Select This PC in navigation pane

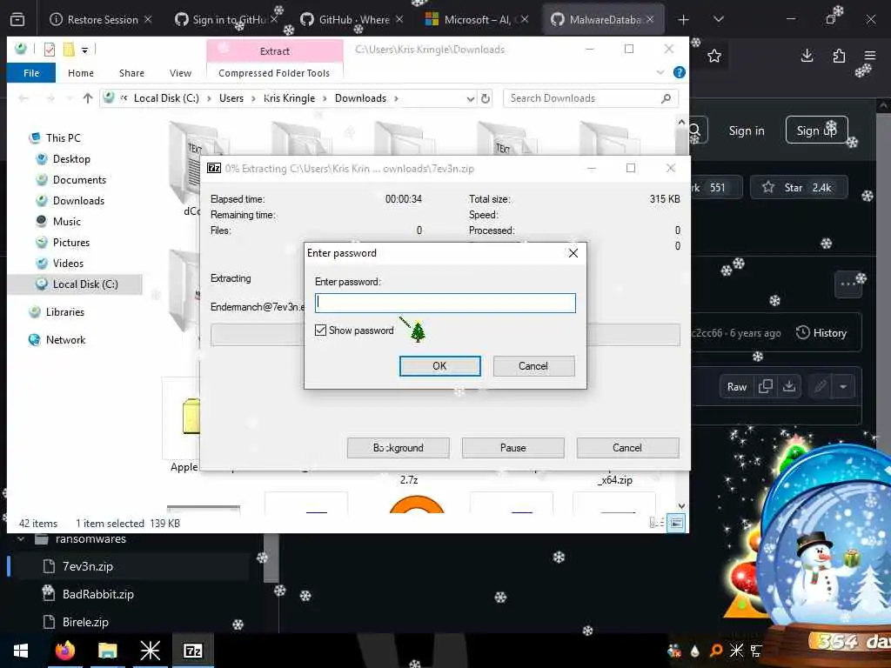63,137
